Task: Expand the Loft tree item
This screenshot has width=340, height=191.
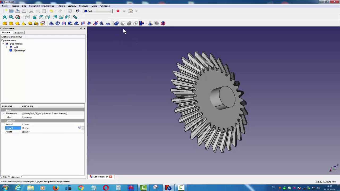Action: click(x=7, y=47)
